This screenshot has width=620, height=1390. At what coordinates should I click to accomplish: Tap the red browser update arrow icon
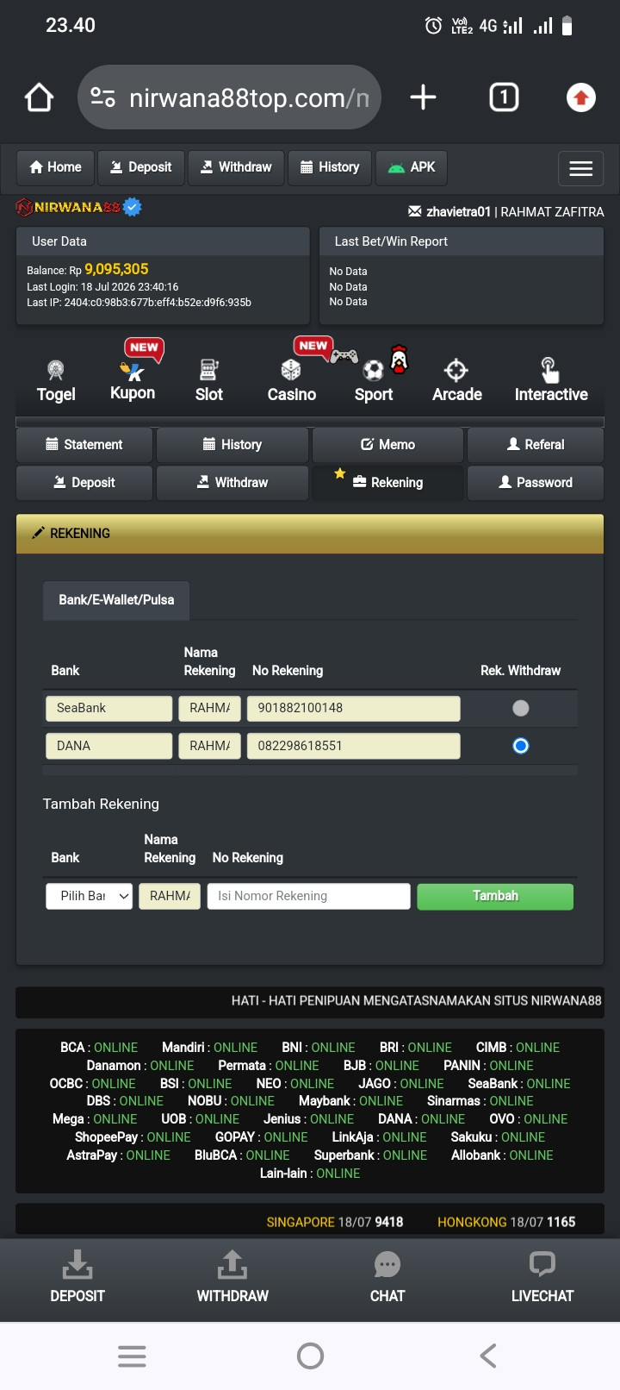581,97
